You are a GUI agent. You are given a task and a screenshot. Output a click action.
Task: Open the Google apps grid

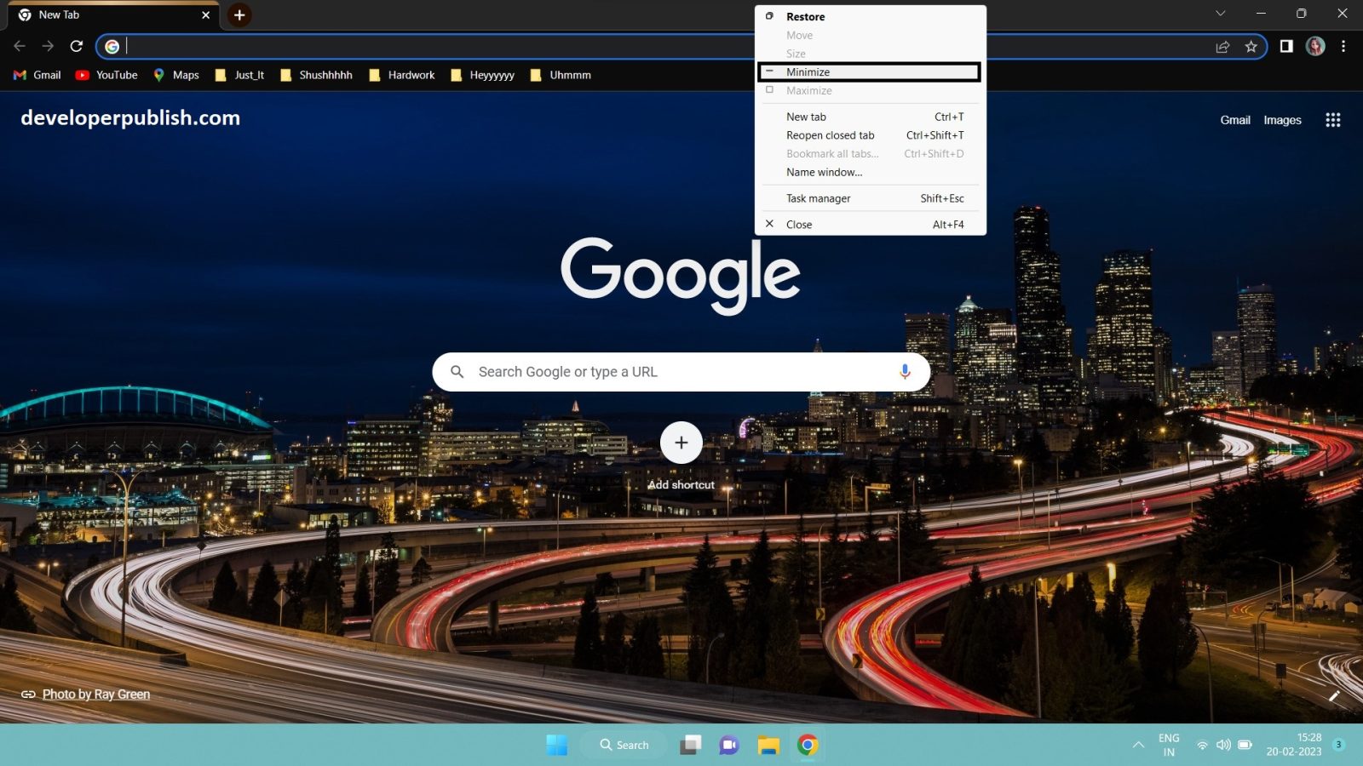point(1332,120)
